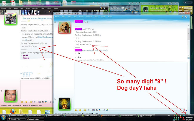This screenshot has width=194, height=121.
Task: Open emoticon picker in front chat window
Action: click(76, 110)
